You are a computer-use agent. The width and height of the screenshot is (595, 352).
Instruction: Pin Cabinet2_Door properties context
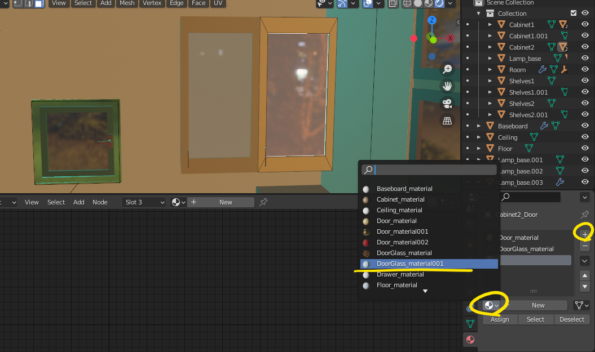click(x=585, y=215)
